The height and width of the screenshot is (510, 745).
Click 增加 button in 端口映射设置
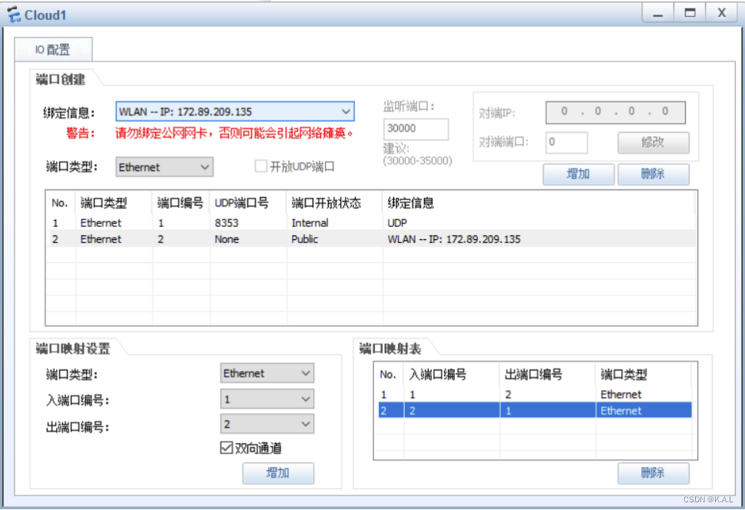pos(278,473)
